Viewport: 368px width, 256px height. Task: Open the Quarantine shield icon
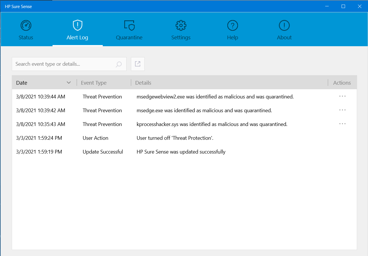(x=129, y=25)
